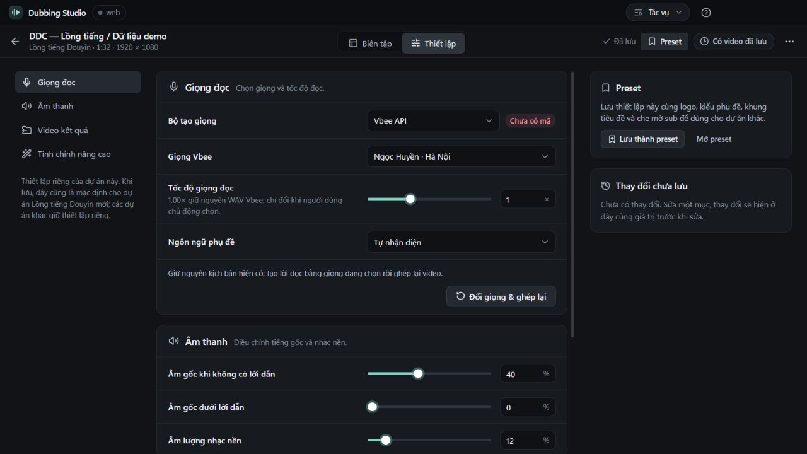
Task: Click the Có video đã lưu button
Action: coord(734,42)
